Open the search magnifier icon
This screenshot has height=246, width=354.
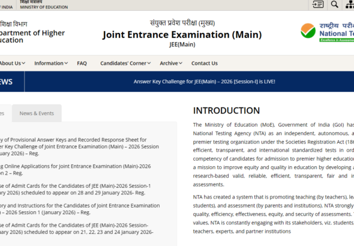click(334, 4)
